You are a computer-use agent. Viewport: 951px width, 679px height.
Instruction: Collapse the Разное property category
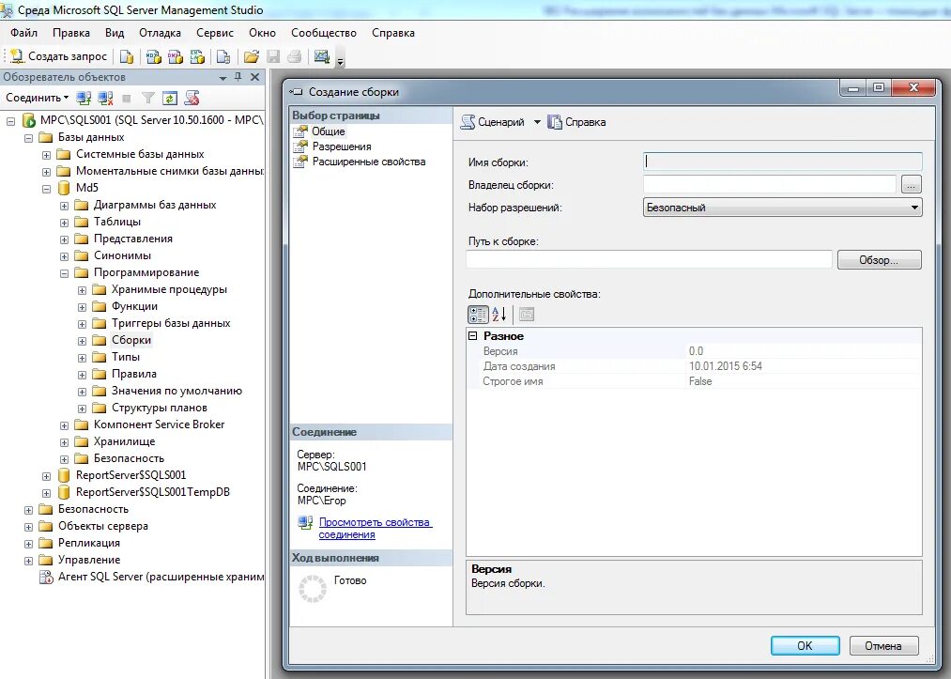tap(473, 335)
